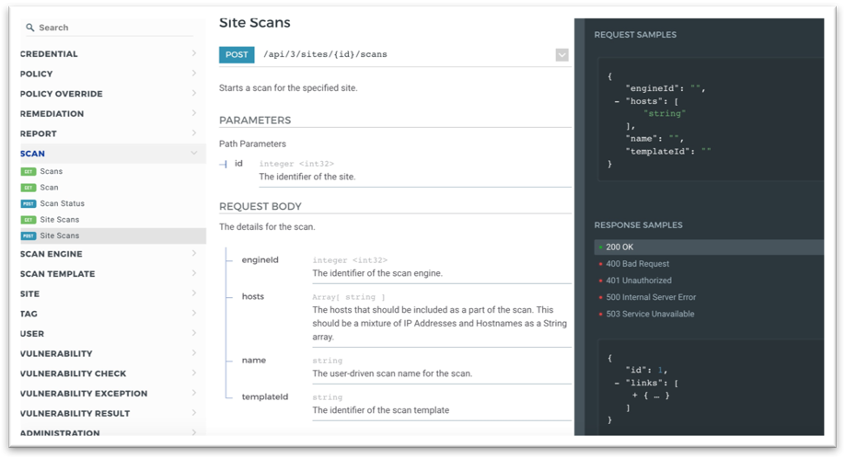Click the blue POST method badge
The width and height of the screenshot is (845, 459).
[x=237, y=54]
